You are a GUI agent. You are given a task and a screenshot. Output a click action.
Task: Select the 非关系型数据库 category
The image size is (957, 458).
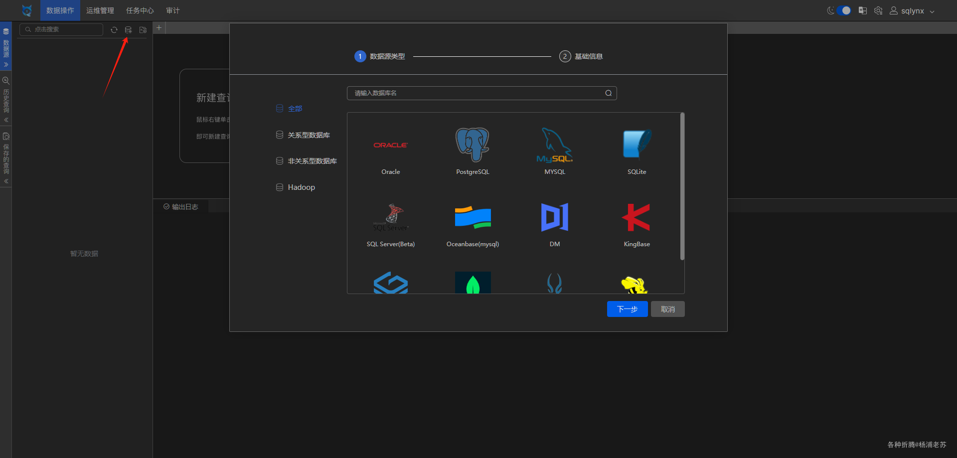pyautogui.click(x=307, y=161)
